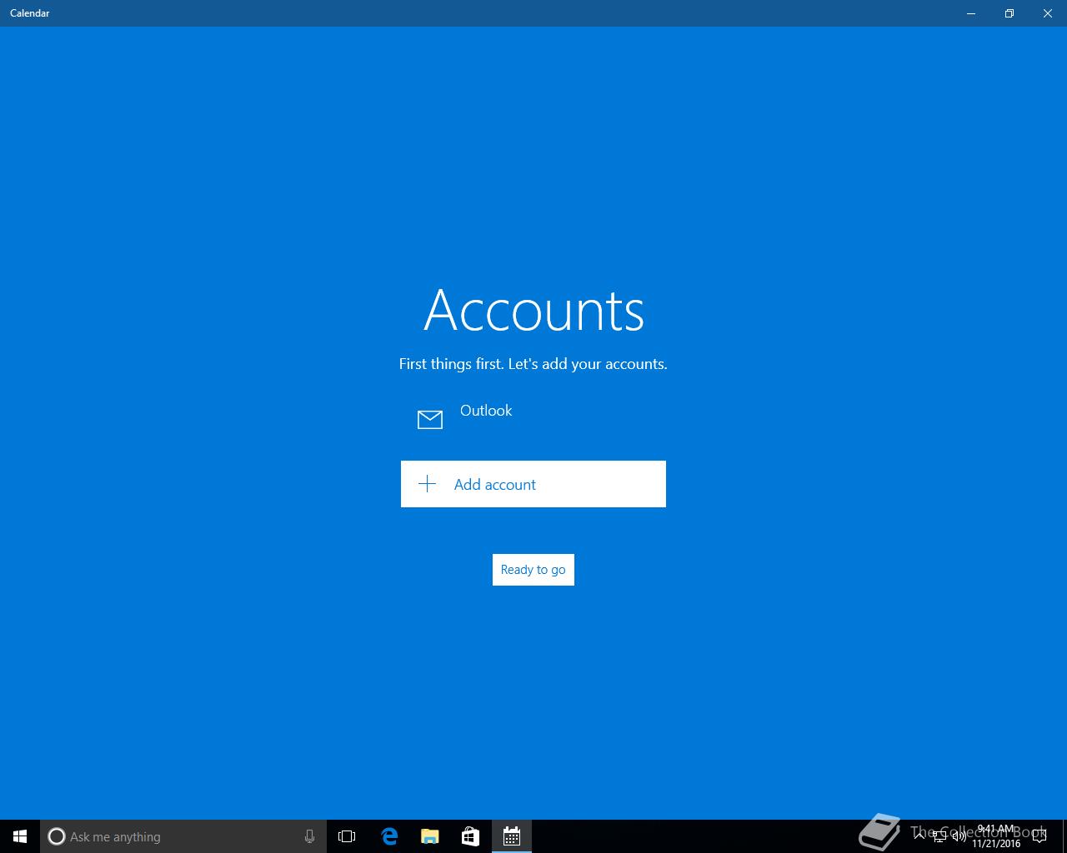Open the volume control in system tray

coord(958,836)
